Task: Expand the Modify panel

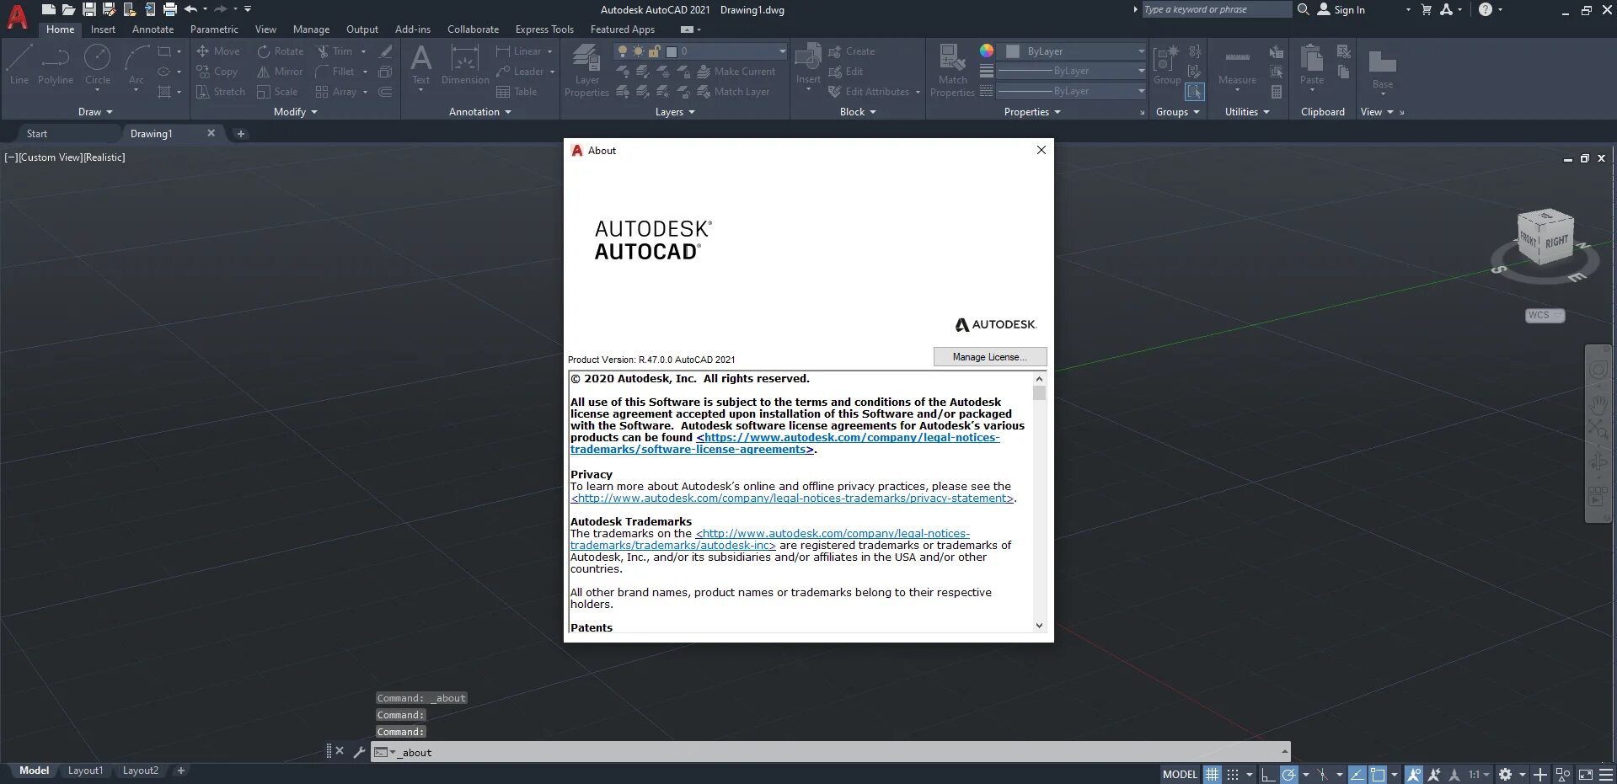Action: click(296, 112)
